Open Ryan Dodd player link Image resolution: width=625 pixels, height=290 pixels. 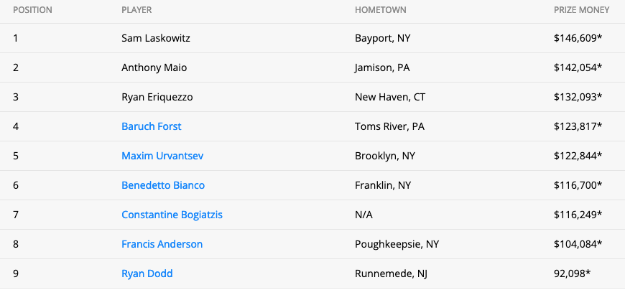(147, 273)
